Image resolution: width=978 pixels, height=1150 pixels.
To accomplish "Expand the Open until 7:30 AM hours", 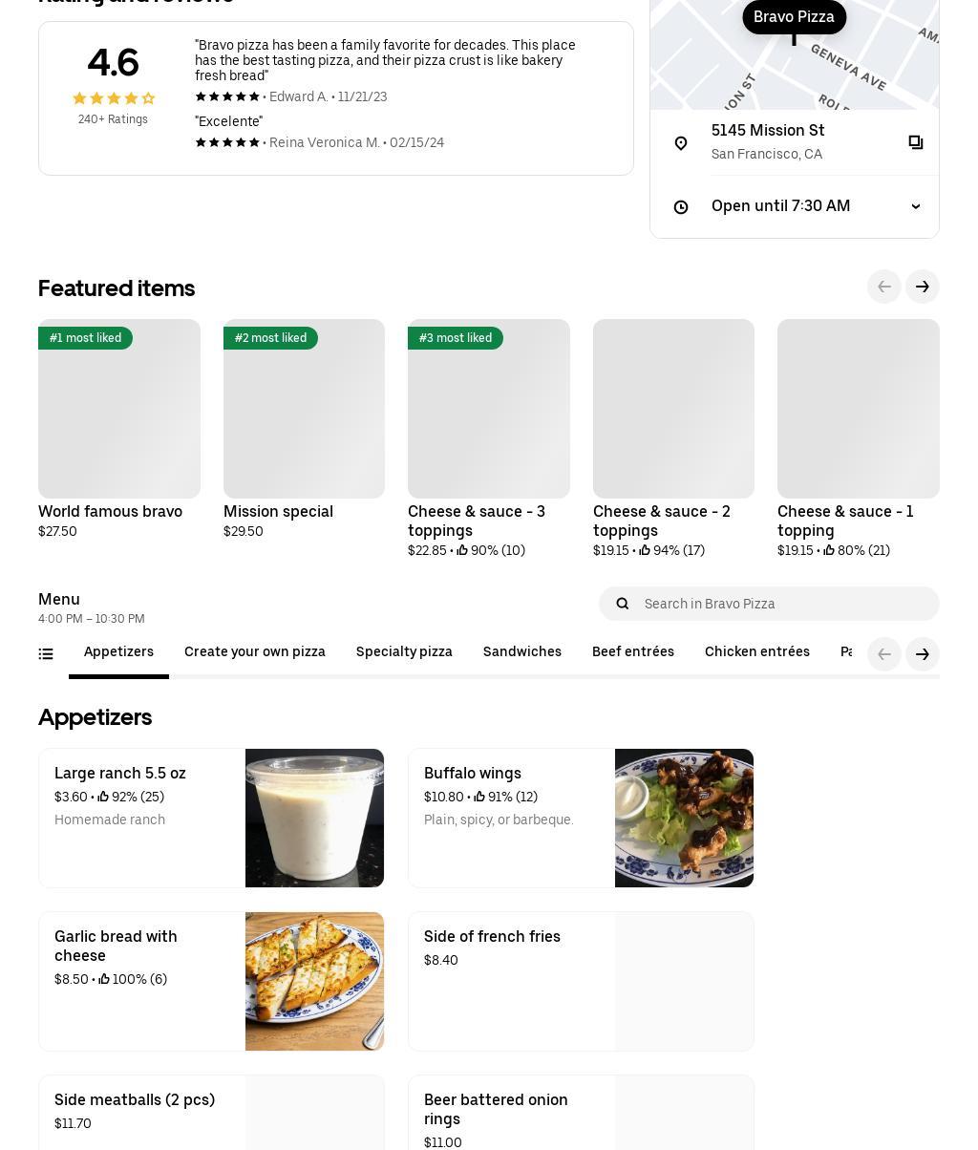I will click(915, 206).
